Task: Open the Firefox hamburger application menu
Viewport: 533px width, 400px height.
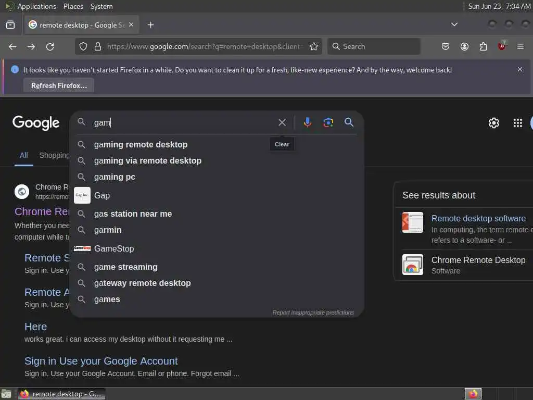Action: pos(521,46)
